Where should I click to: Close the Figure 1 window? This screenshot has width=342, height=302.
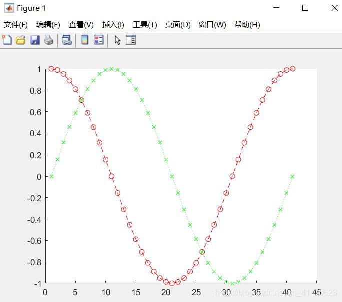point(335,8)
